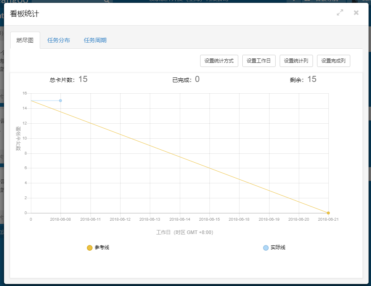
Task: Close the 看板统计 dialog
Action: pyautogui.click(x=356, y=13)
